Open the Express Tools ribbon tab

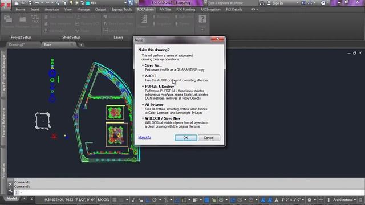coord(121,10)
